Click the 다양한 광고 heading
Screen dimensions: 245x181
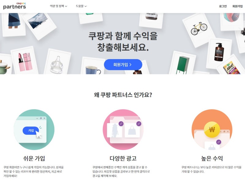point(123,158)
